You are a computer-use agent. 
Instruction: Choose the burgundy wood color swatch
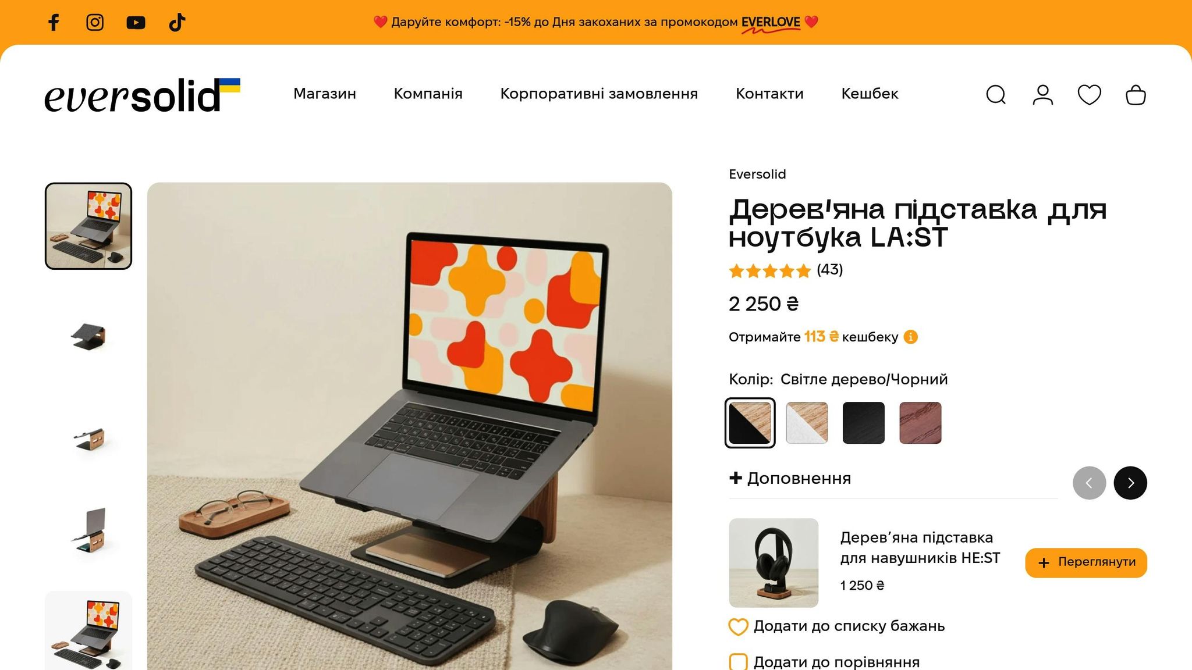coord(920,423)
